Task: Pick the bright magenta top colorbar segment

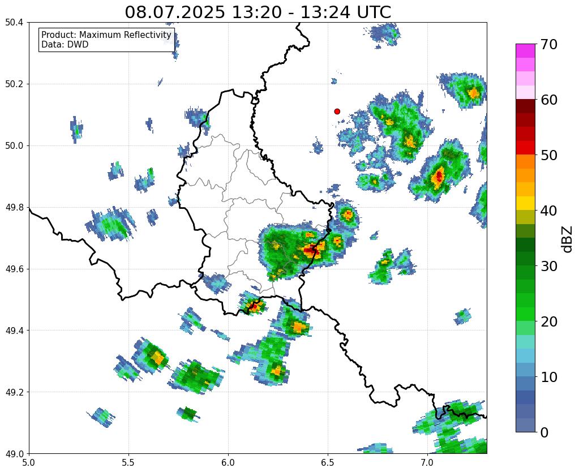Action: (525, 51)
